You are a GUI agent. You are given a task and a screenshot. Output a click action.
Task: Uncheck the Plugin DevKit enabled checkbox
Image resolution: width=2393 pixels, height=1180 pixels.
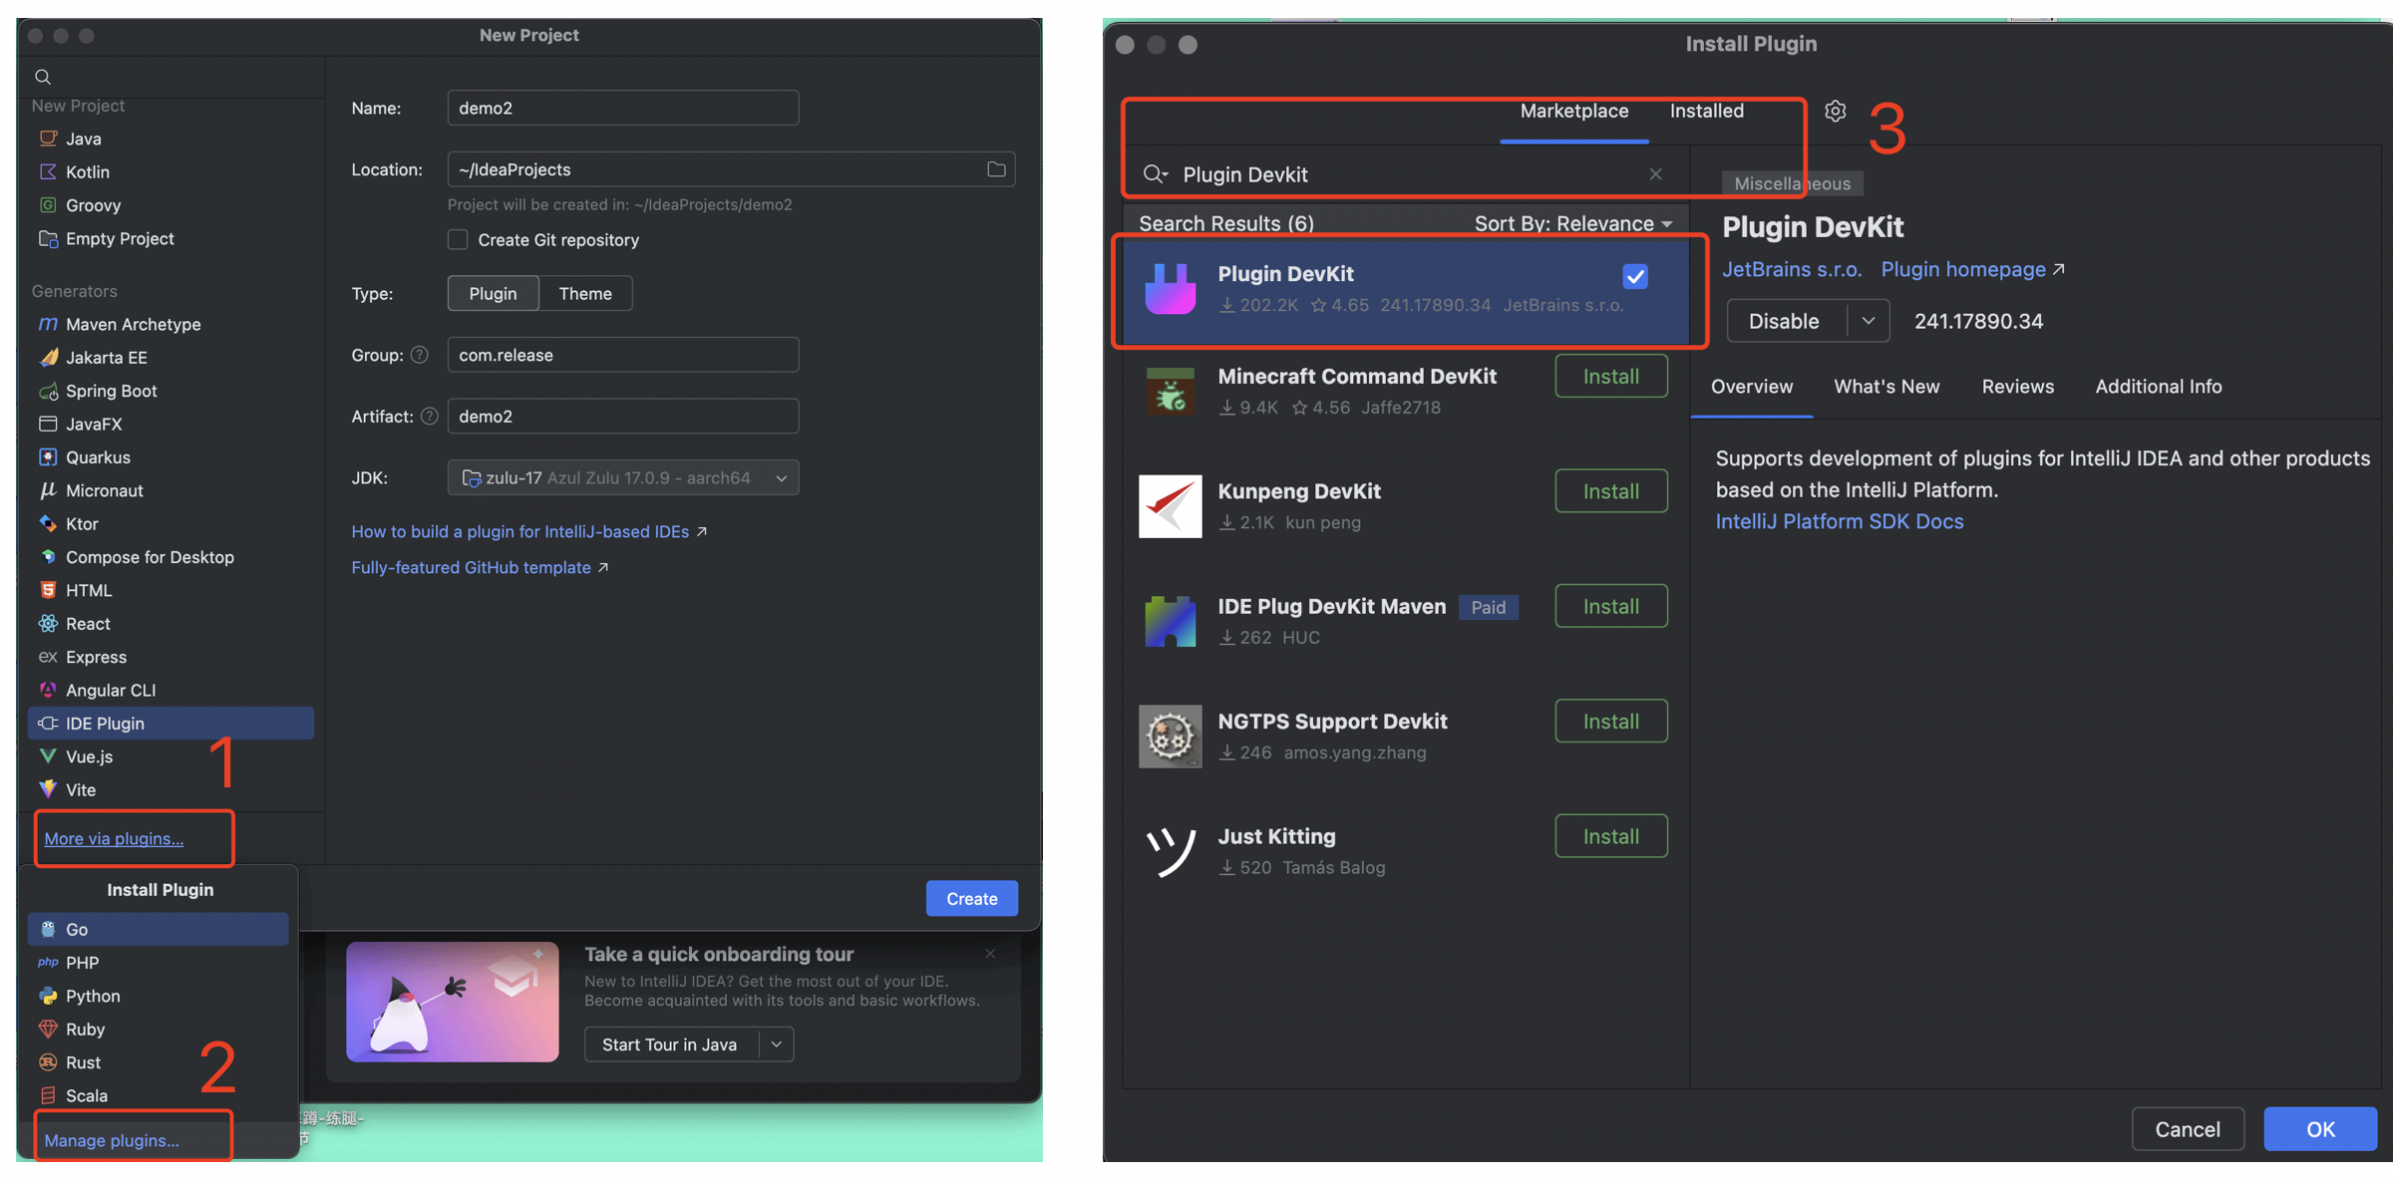tap(1635, 276)
